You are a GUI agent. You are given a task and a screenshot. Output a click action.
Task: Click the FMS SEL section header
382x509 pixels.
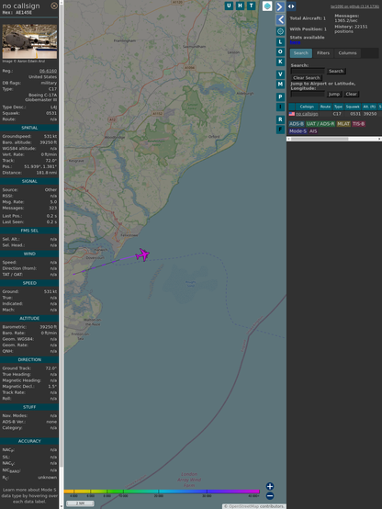point(29,231)
